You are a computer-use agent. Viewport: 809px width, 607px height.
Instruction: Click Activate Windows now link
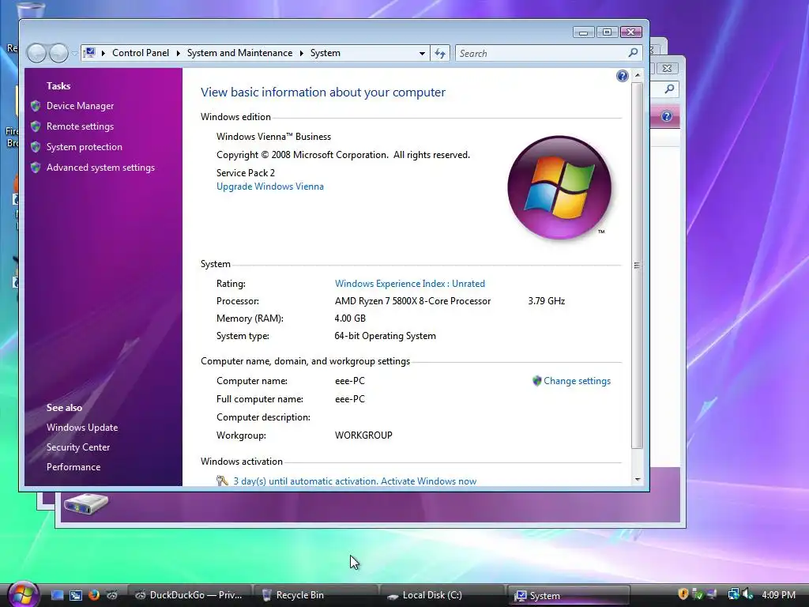coord(428,481)
